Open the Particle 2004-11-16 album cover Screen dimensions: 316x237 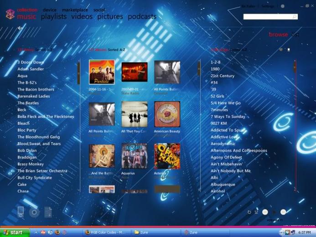pyautogui.click(x=102, y=72)
